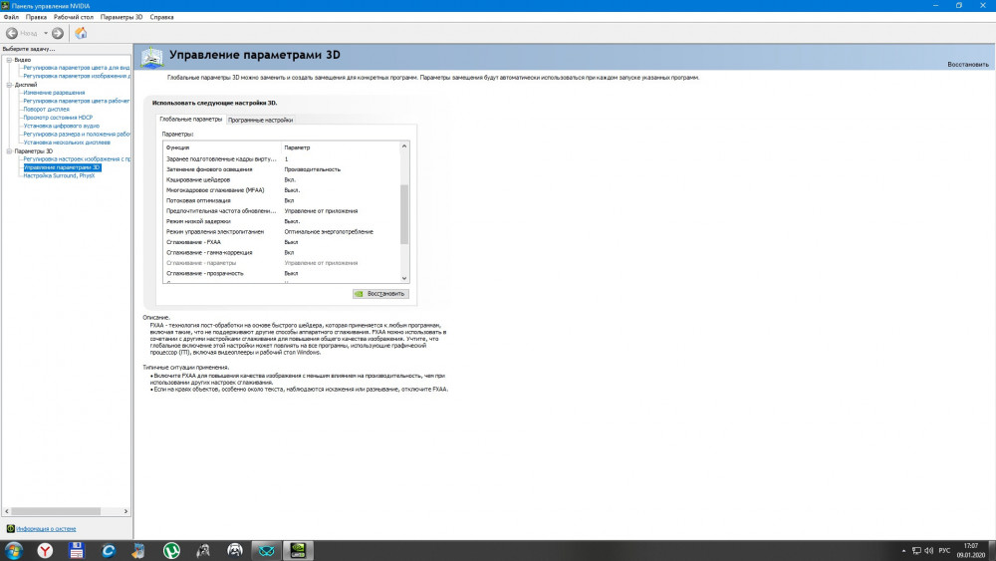Screen dimensions: 996x561
Task: Open Просмотр состояния HDCP page
Action: (x=58, y=118)
